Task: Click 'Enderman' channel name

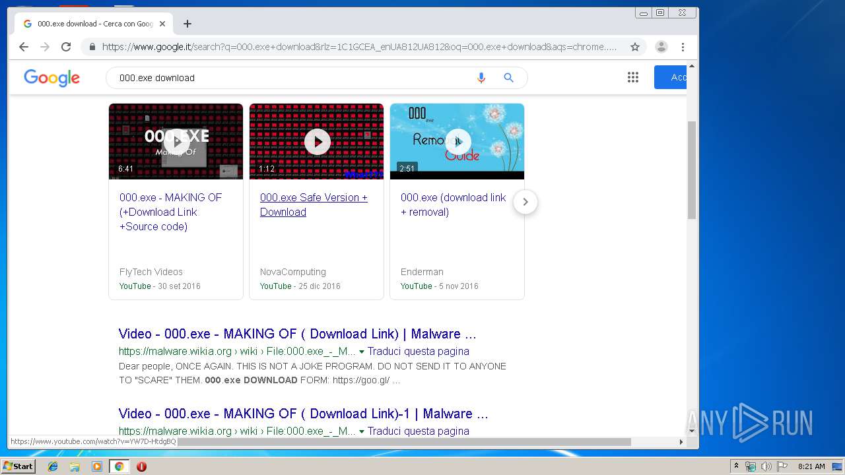Action: pos(422,272)
